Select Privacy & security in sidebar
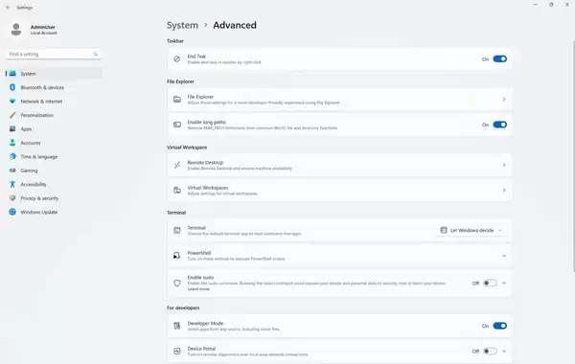The width and height of the screenshot is (575, 364). point(54,198)
